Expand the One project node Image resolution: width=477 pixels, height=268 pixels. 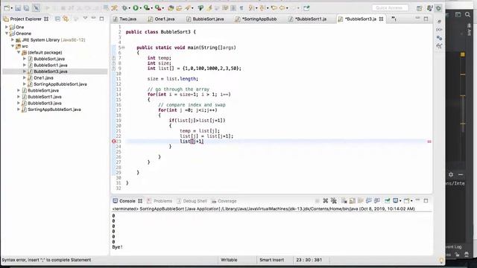(x=7, y=27)
